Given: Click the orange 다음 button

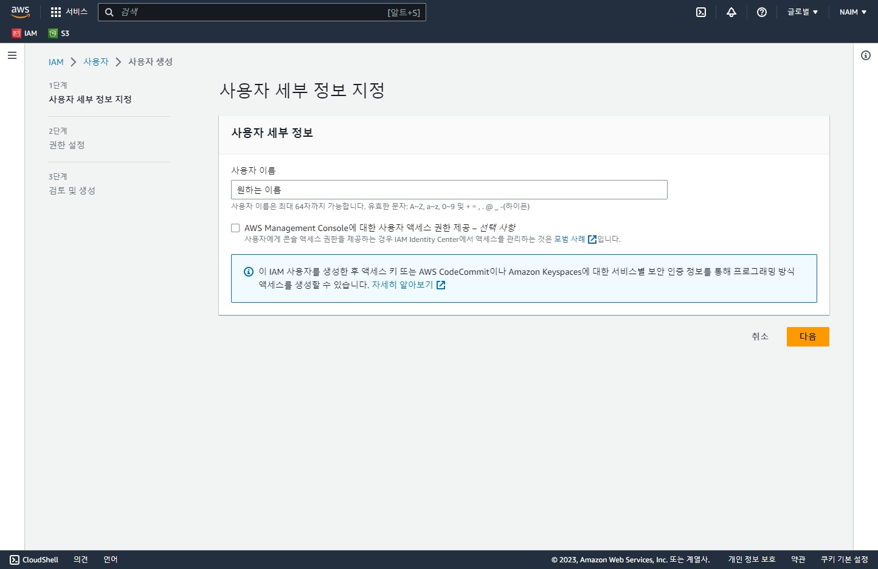Looking at the screenshot, I should (x=808, y=337).
